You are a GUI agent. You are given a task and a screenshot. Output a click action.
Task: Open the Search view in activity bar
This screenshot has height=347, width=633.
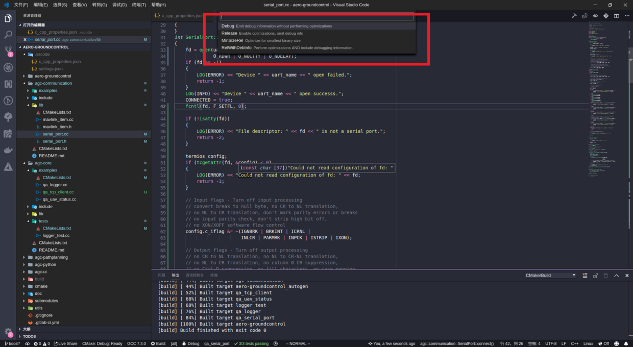coord(8,35)
